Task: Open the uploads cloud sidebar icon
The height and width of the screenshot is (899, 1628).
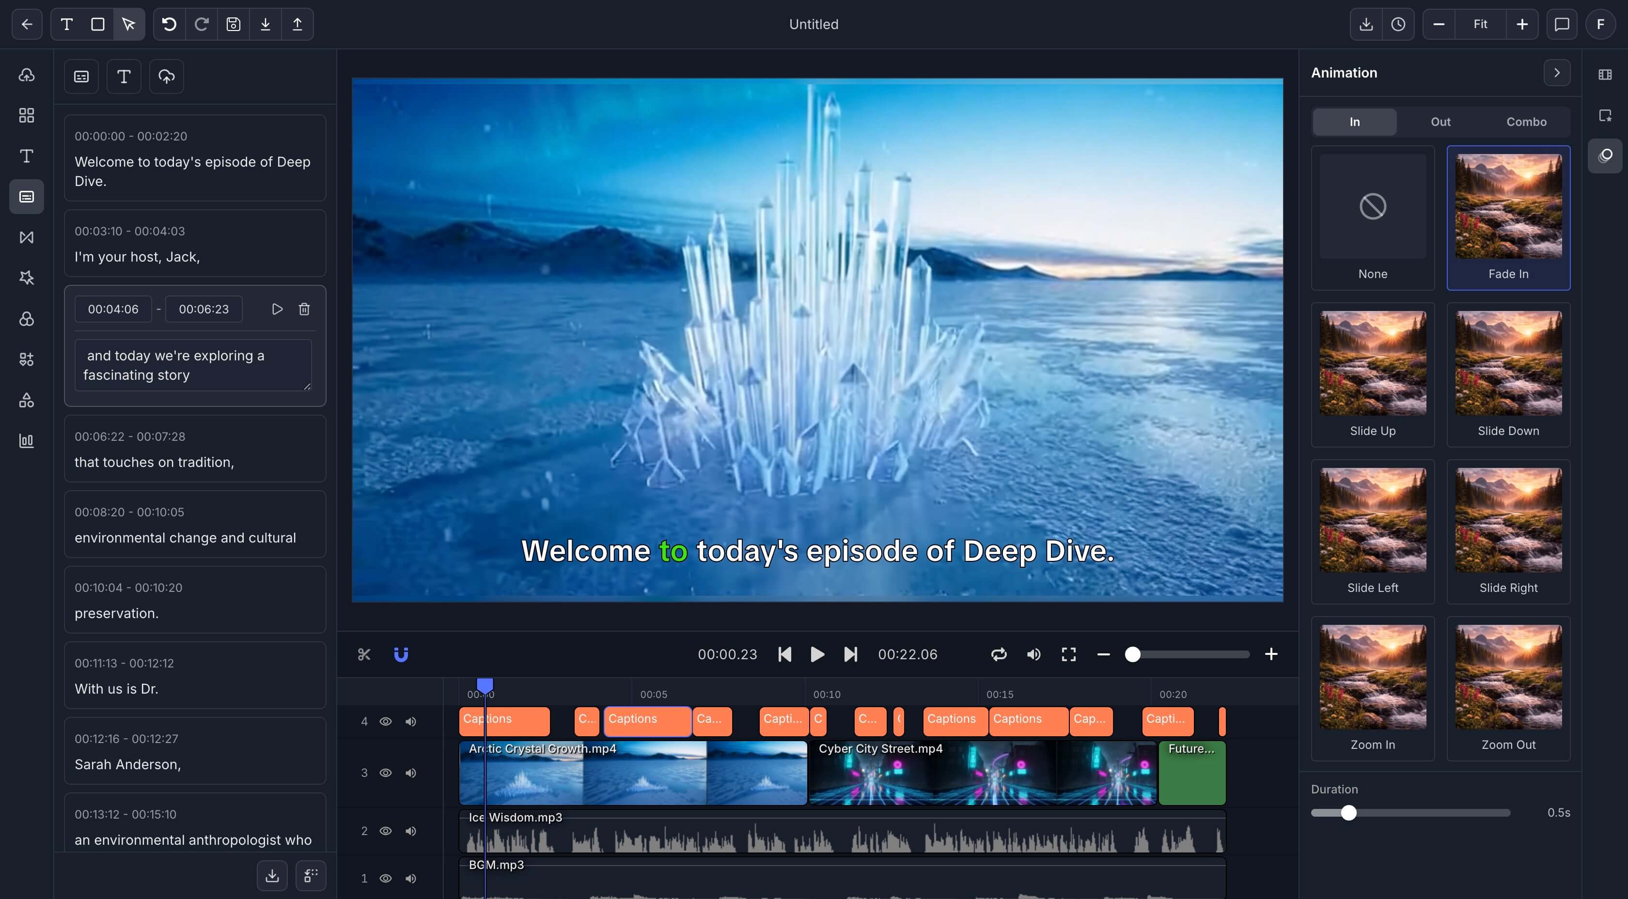Action: (x=27, y=75)
